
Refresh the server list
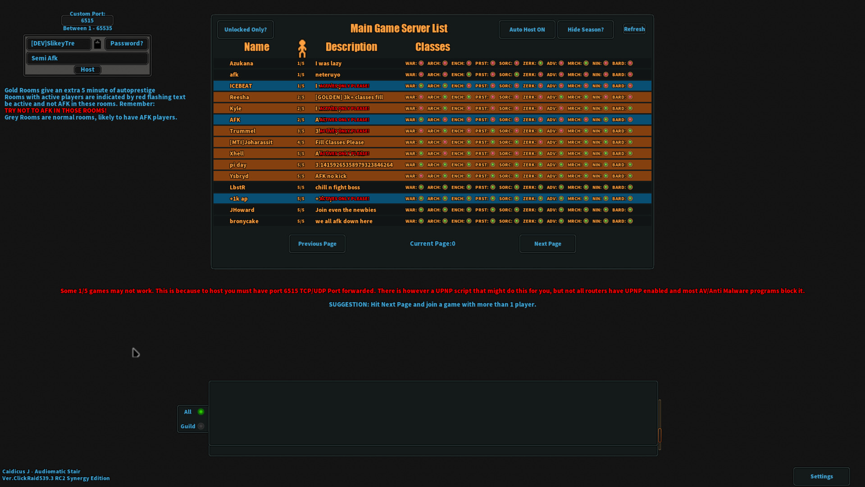(x=634, y=29)
